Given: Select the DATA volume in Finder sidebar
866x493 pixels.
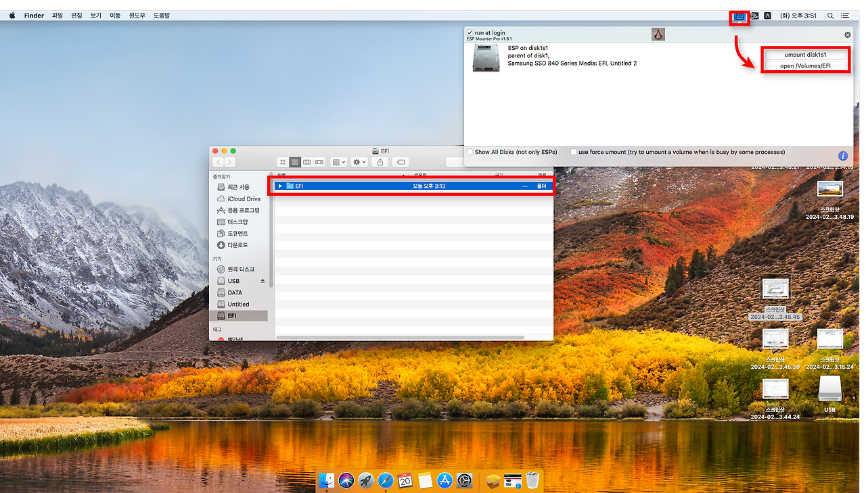Looking at the screenshot, I should click(238, 292).
